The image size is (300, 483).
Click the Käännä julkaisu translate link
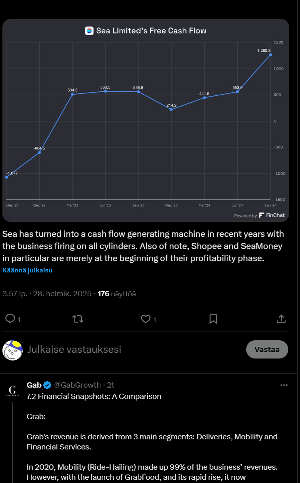click(x=27, y=270)
